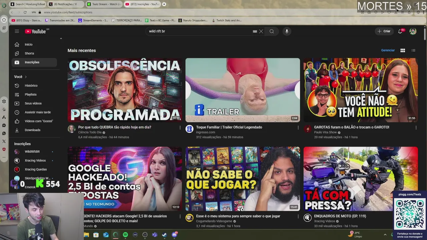Image resolution: width=427 pixels, height=240 pixels.
Task: Open Cogumelando Videogame channel avatar
Action: tap(189, 218)
